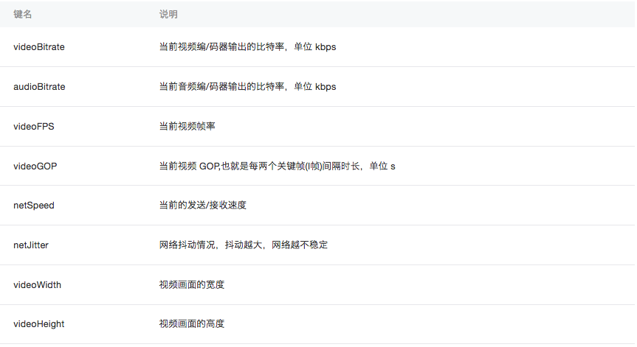Select the videoGOP key name

[x=35, y=167]
